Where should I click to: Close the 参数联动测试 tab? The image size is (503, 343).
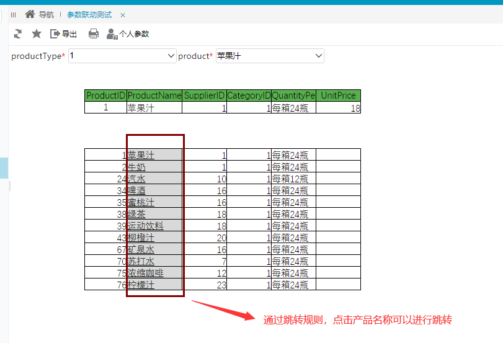[123, 15]
